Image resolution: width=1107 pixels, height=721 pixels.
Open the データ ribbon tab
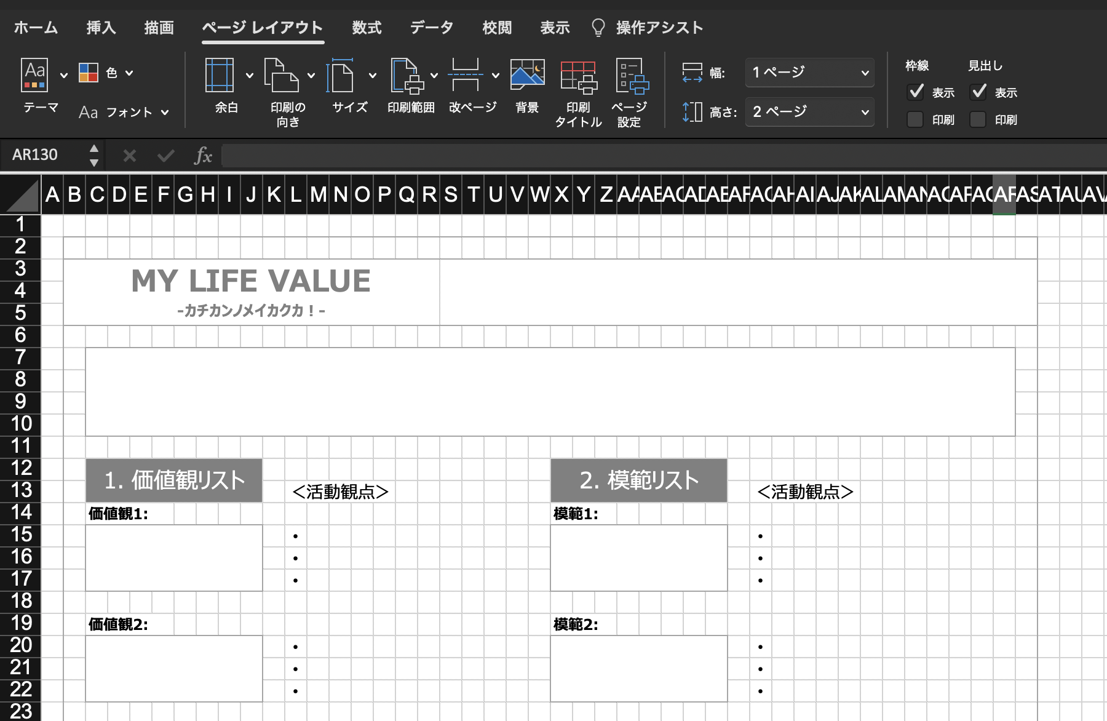(x=432, y=28)
